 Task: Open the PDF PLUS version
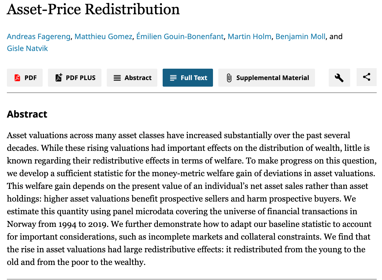click(75, 78)
